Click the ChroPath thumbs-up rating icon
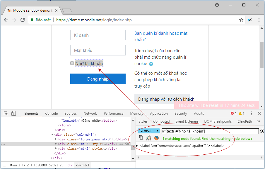 [x=149, y=138]
